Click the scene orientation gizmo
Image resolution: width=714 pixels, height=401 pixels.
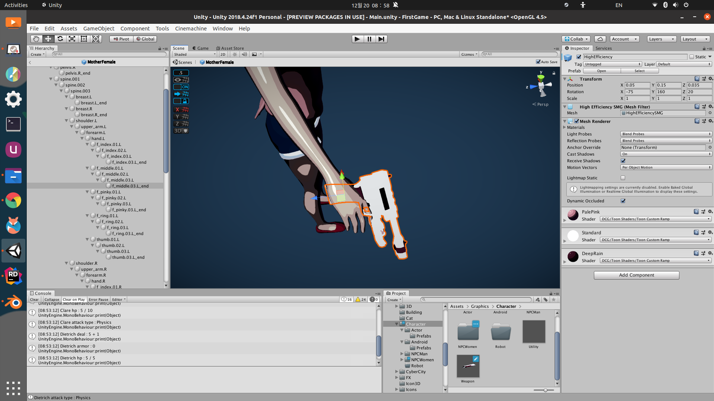[540, 86]
